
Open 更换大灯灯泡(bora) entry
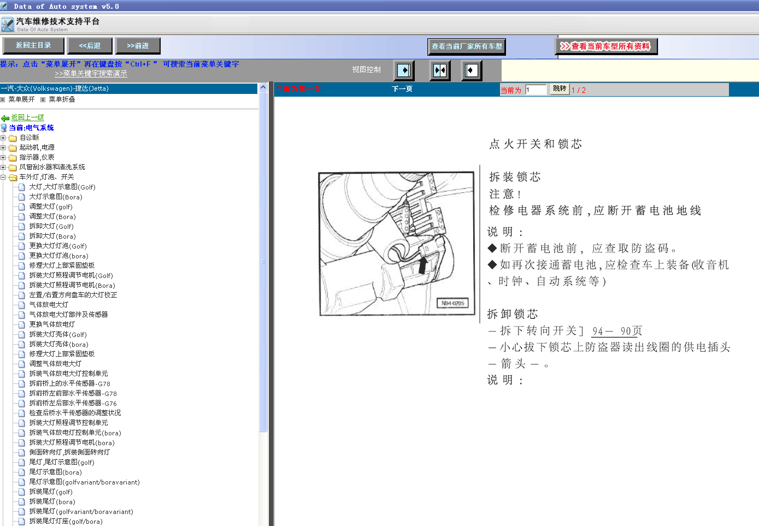tap(58, 256)
